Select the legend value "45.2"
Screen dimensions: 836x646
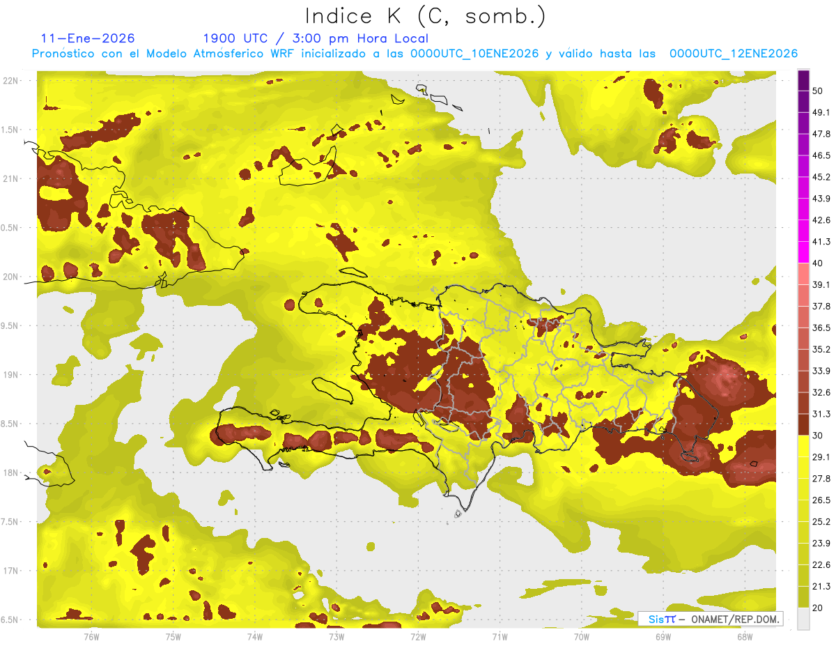point(821,177)
